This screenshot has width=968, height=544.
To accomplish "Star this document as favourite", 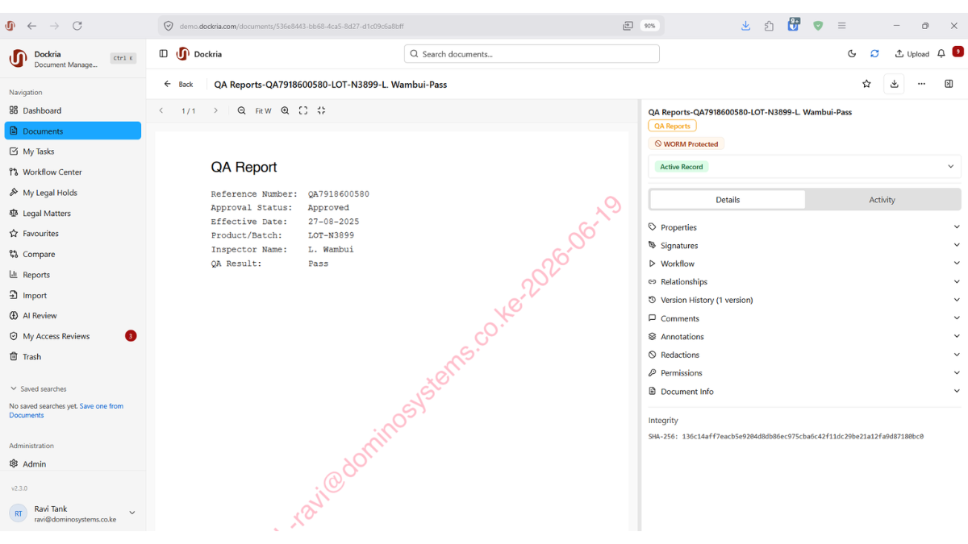I will 866,84.
